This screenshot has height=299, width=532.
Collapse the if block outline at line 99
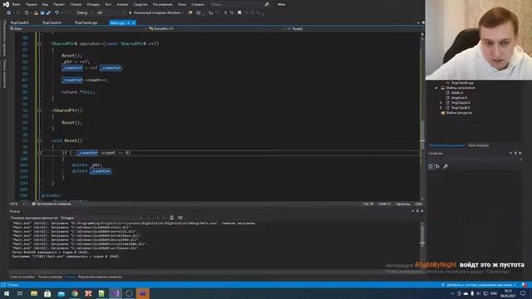click(39, 153)
